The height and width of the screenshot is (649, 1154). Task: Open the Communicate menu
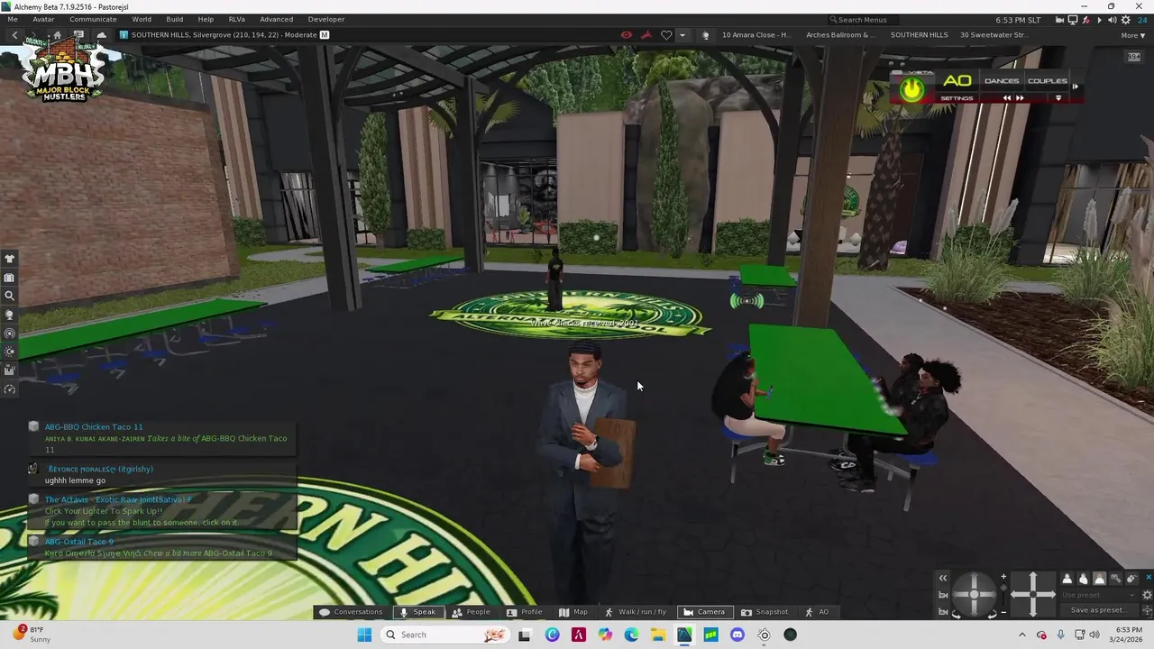pyautogui.click(x=93, y=19)
